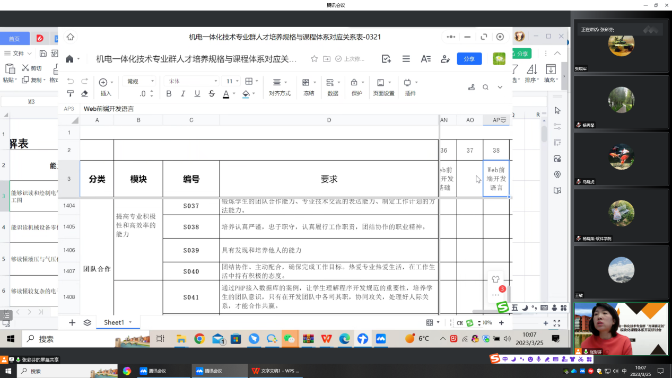Click the blue 分享 share button
672x378 pixels.
coord(469,59)
